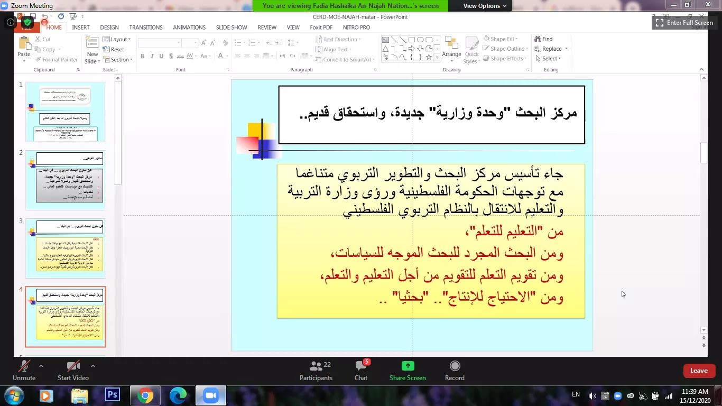This screenshot has height=406, width=722.
Task: Open the Section dropdown
Action: (117, 60)
